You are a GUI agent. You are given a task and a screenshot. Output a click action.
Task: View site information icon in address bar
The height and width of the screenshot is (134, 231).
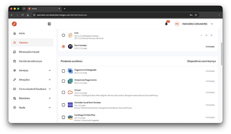click(34, 15)
